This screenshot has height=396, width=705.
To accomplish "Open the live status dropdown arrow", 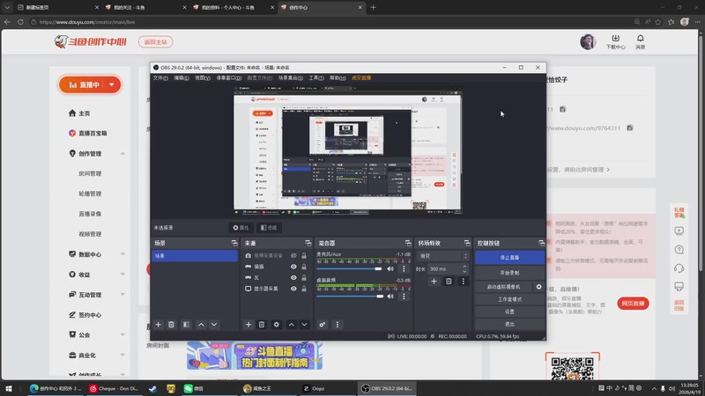I will 112,84.
